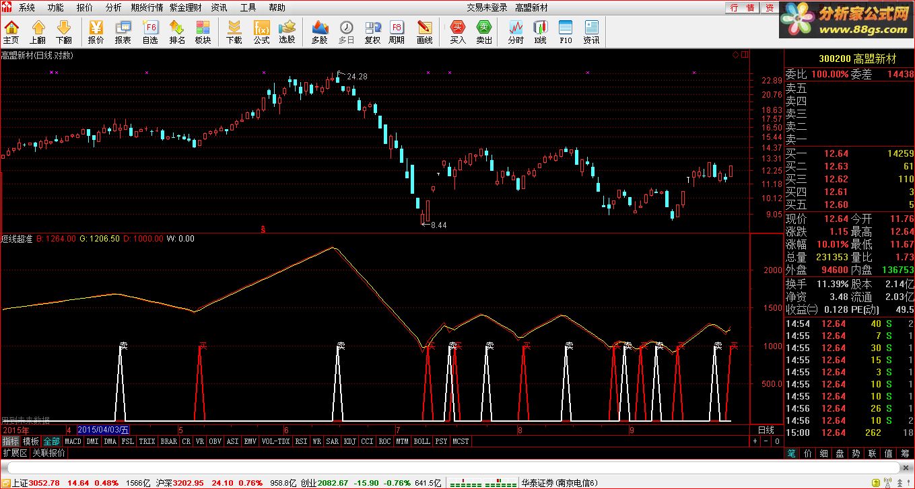The width and height of the screenshot is (915, 489).
Task: Select the 画线 drawing tool icon
Action: point(425,32)
